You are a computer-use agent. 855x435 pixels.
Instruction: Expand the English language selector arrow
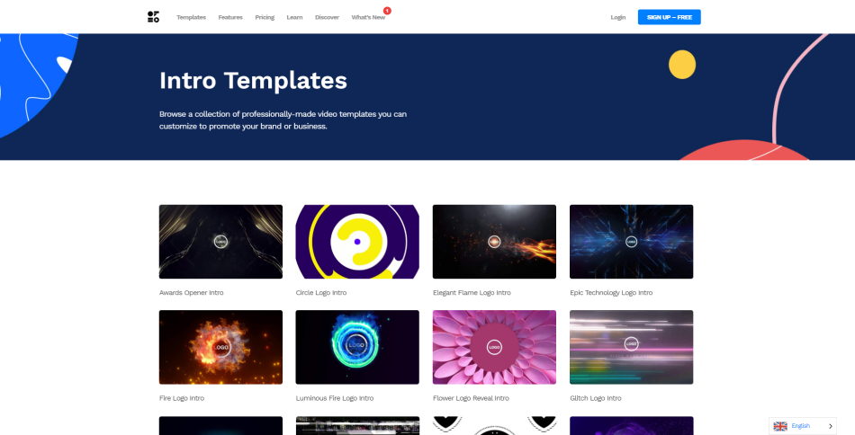point(830,426)
